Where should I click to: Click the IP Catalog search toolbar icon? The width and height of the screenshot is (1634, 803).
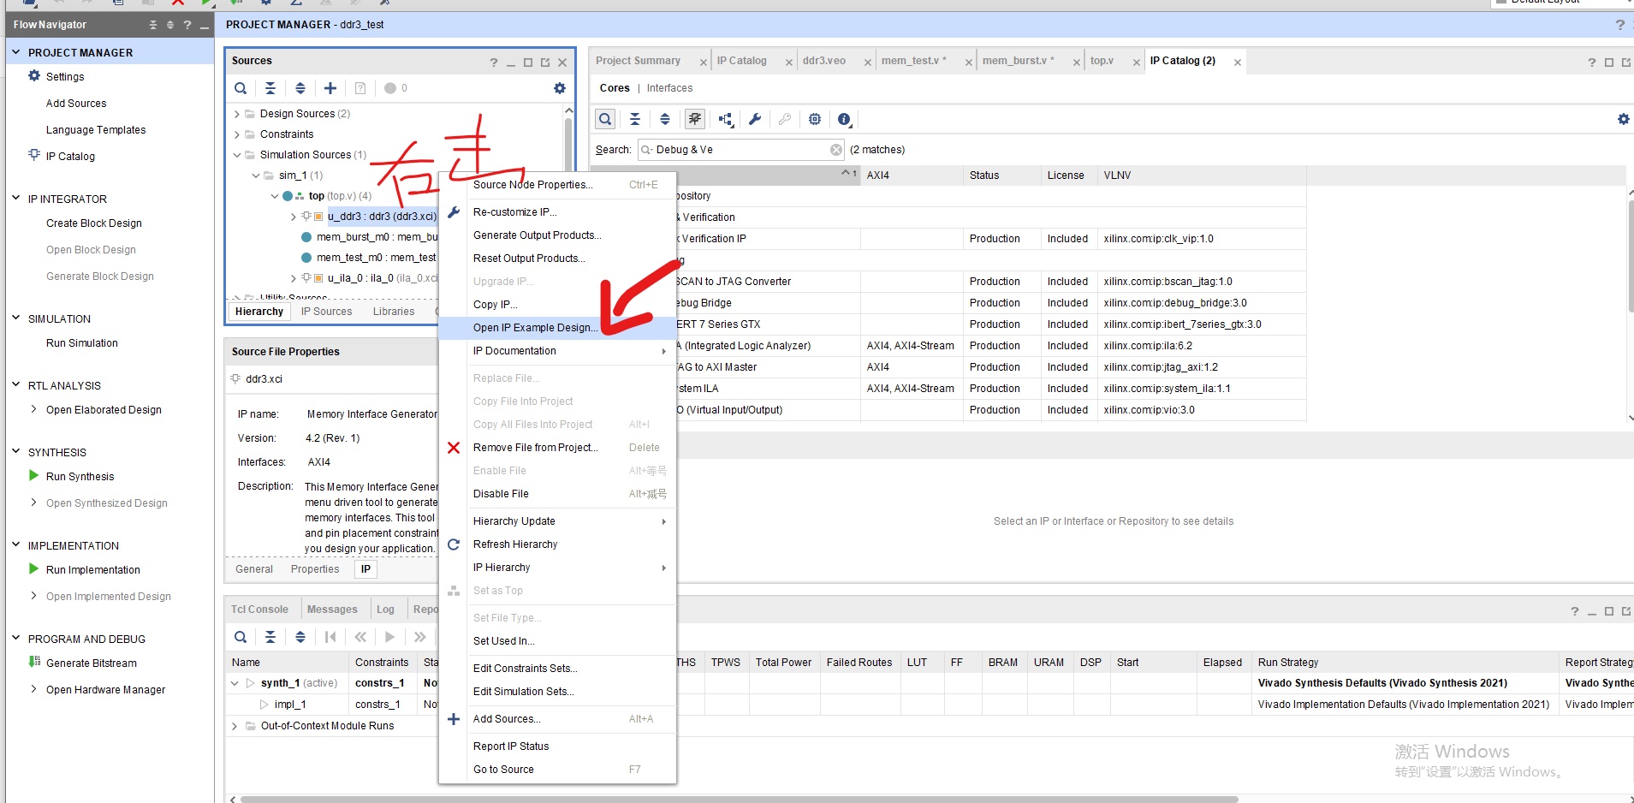pyautogui.click(x=605, y=119)
